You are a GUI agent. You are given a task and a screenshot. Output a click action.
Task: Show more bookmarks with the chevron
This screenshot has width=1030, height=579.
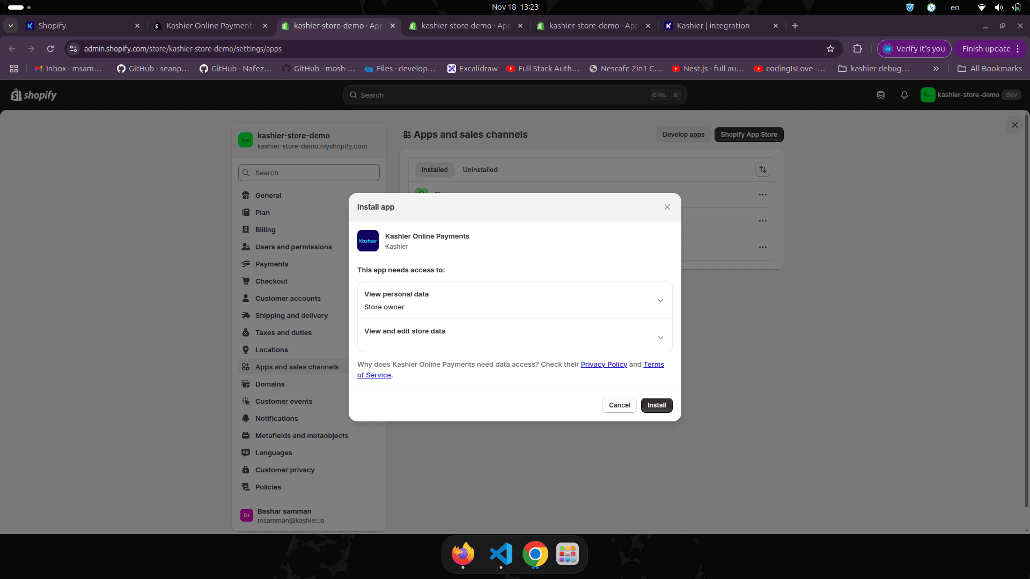tap(936, 69)
